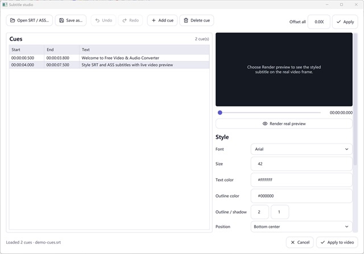Click the shadow field showing 1
Image resolution: width=364 pixels, height=254 pixels.
coord(280,212)
